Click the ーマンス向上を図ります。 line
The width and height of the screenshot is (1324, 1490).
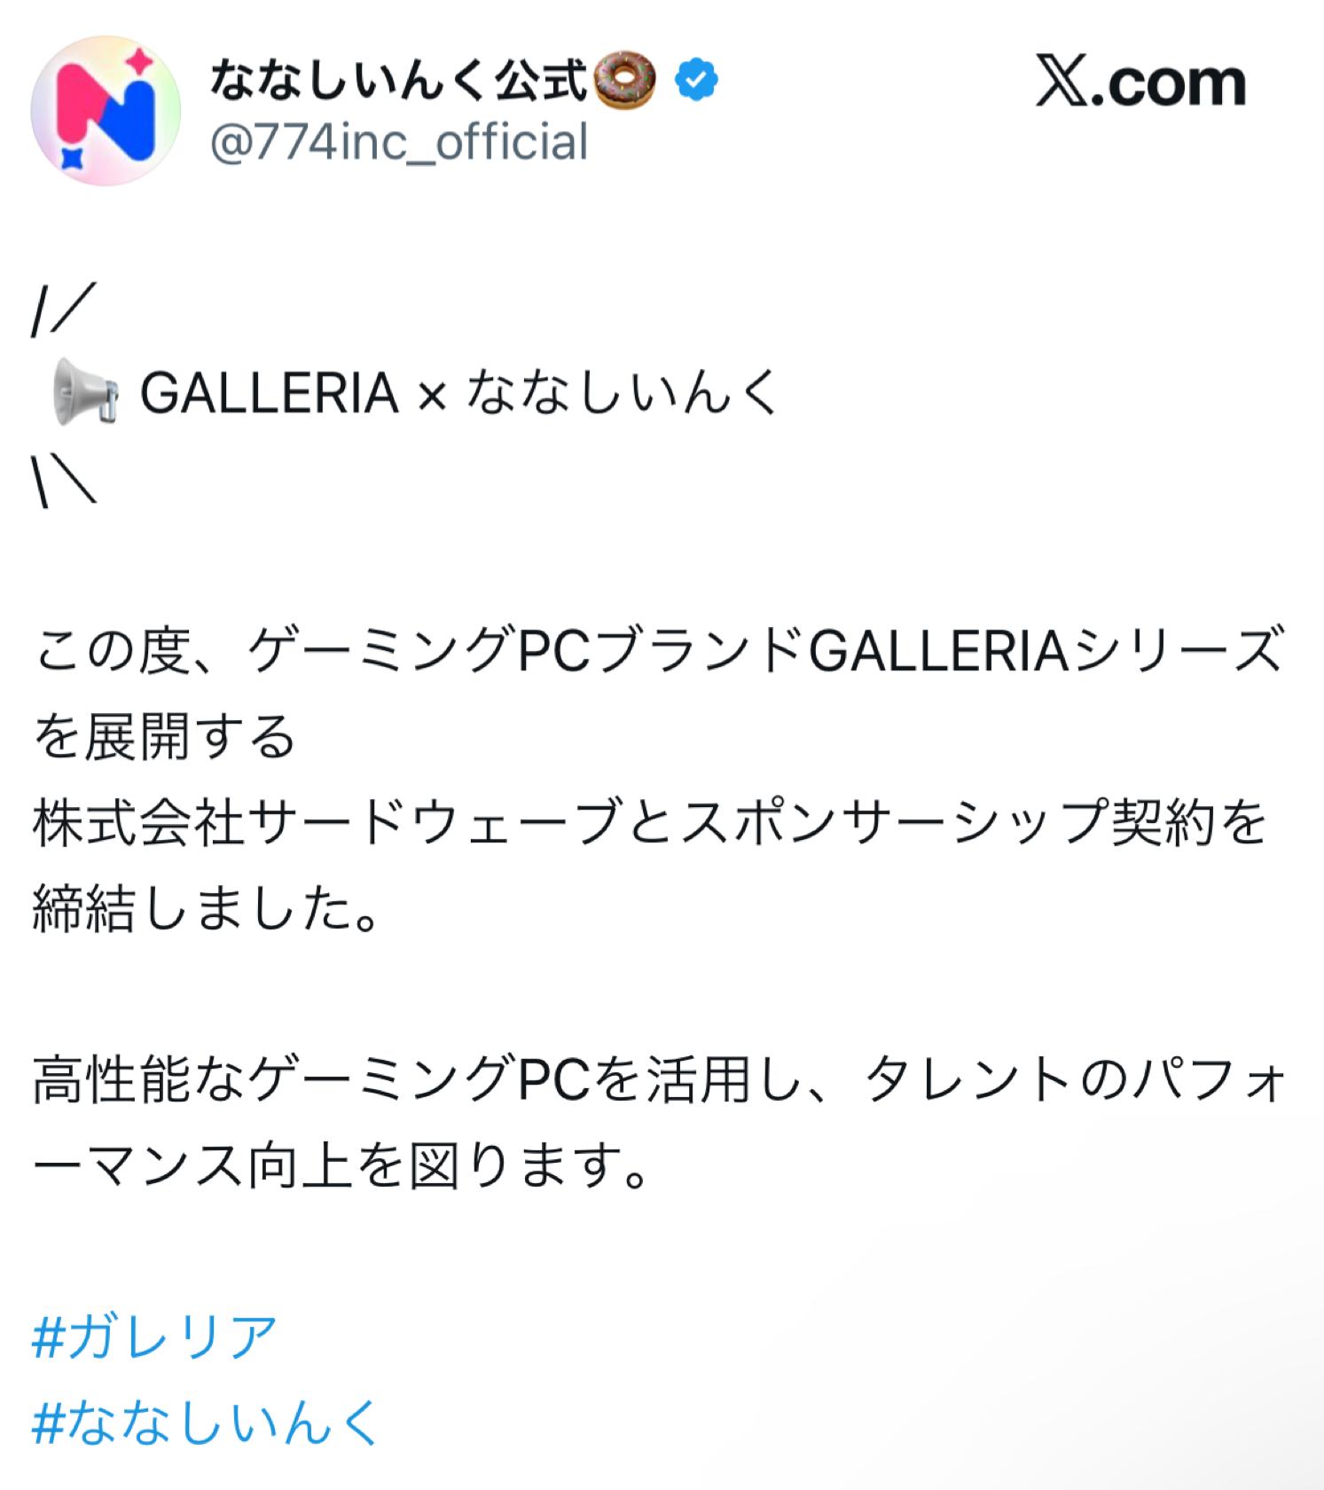click(x=341, y=1165)
